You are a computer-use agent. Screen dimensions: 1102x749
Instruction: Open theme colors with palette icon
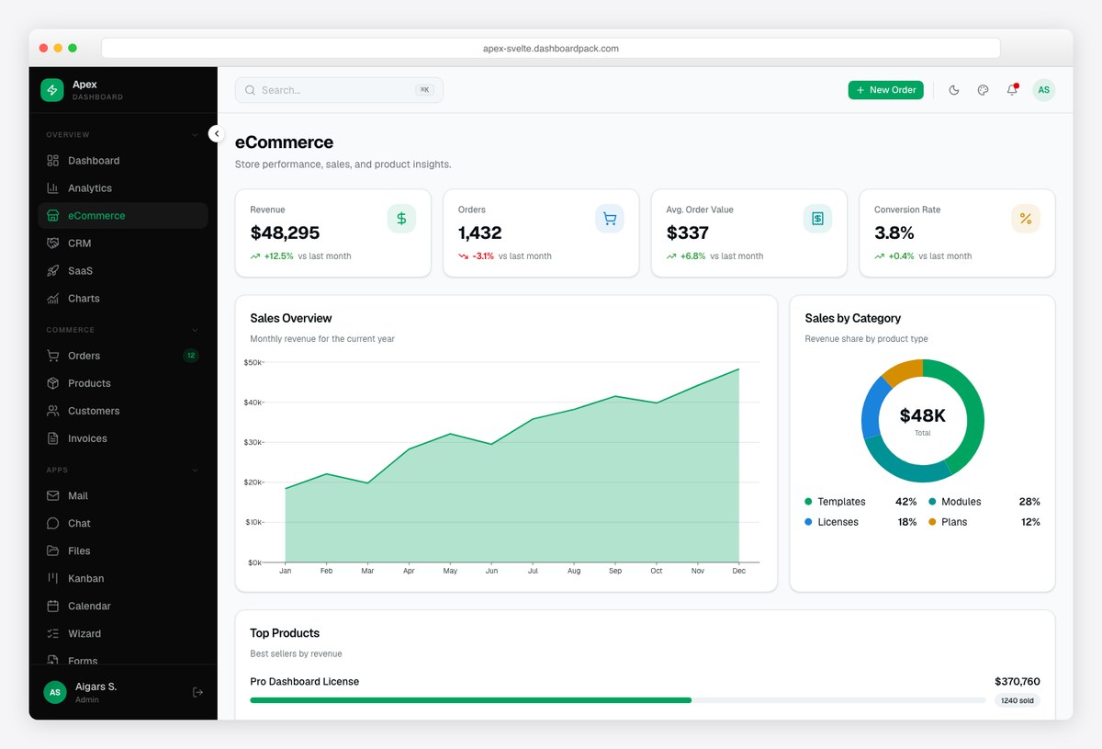[983, 90]
